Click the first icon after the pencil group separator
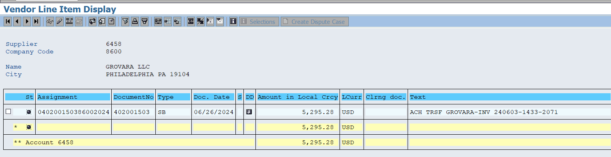The width and height of the screenshot is (611, 157). point(92,22)
